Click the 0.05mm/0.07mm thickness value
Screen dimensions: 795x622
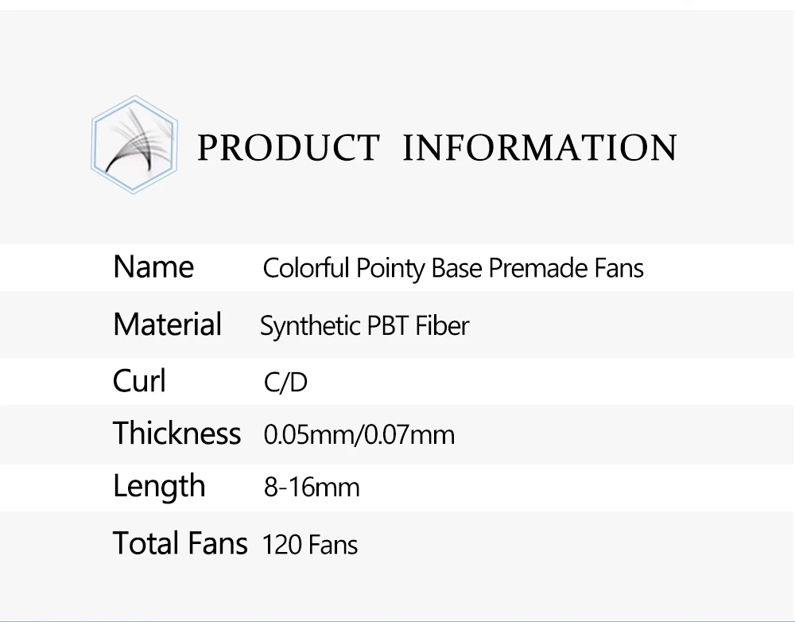pos(359,435)
